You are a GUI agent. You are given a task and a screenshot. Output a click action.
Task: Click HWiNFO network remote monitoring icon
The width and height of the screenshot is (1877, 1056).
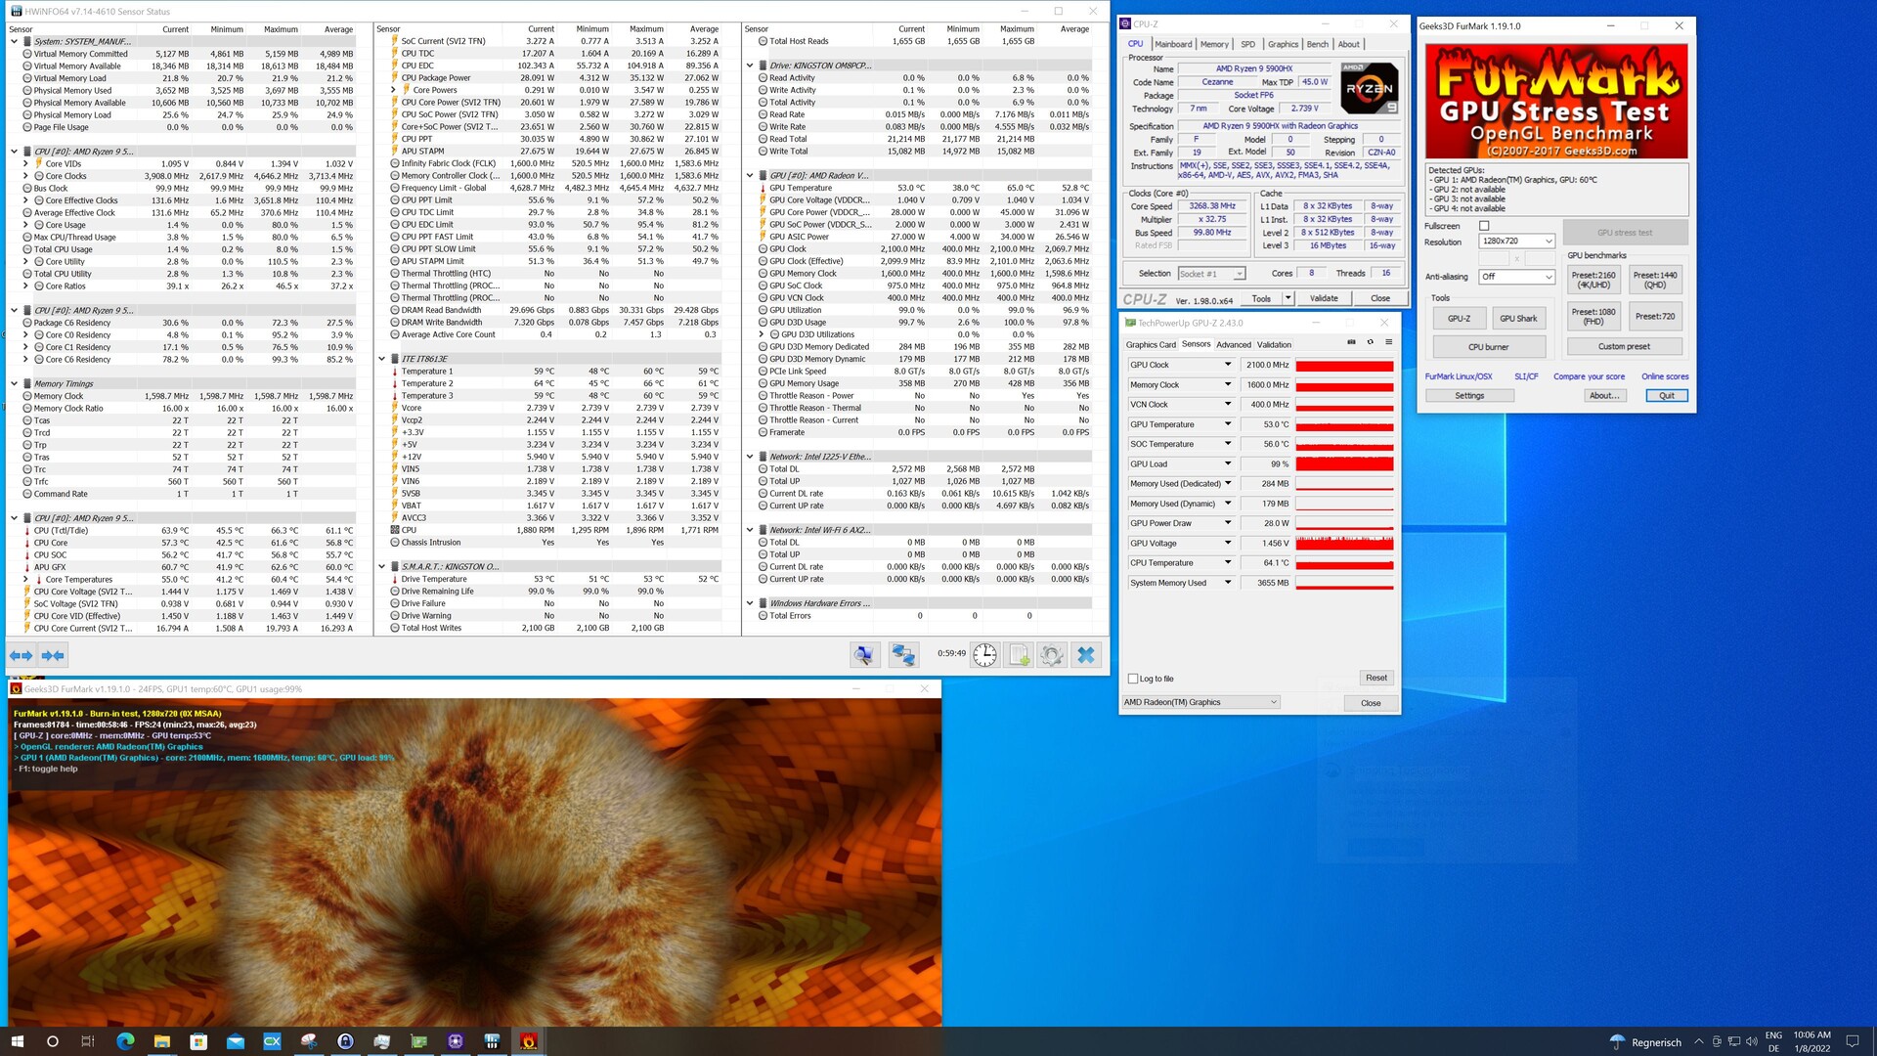tap(903, 655)
